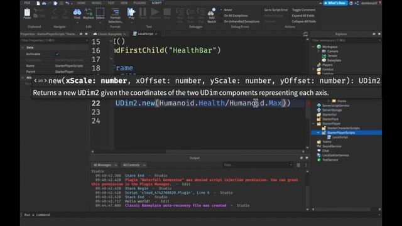
Task: Click the Terrain icon in Explorer
Action: [x=324, y=56]
